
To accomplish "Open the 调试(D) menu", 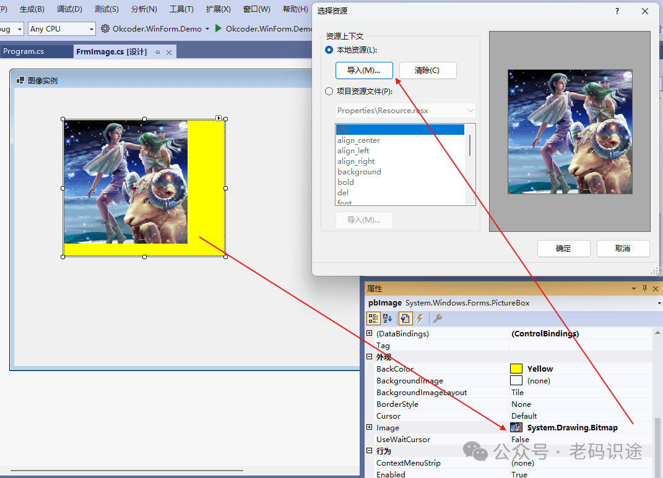I will click(x=70, y=9).
